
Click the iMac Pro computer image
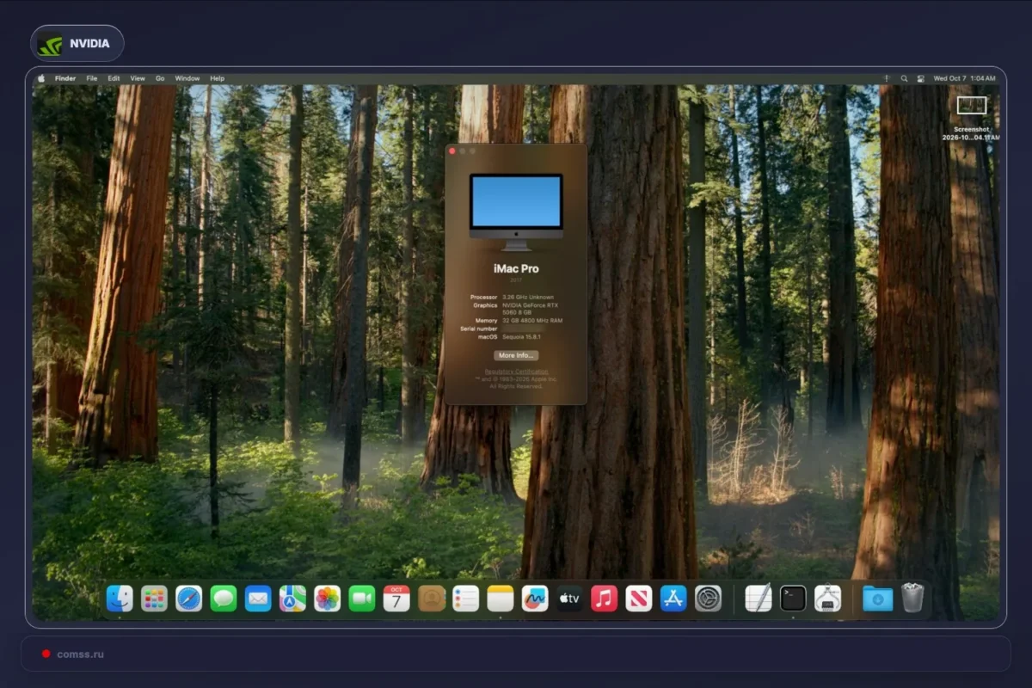(516, 212)
